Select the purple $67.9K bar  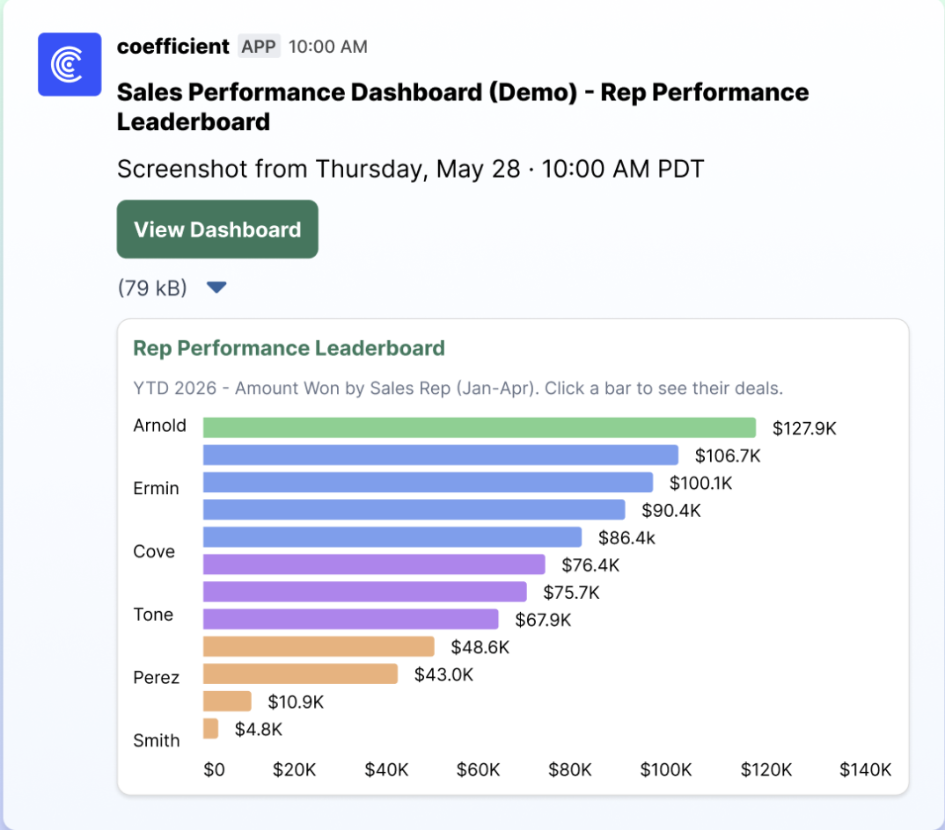tap(351, 619)
